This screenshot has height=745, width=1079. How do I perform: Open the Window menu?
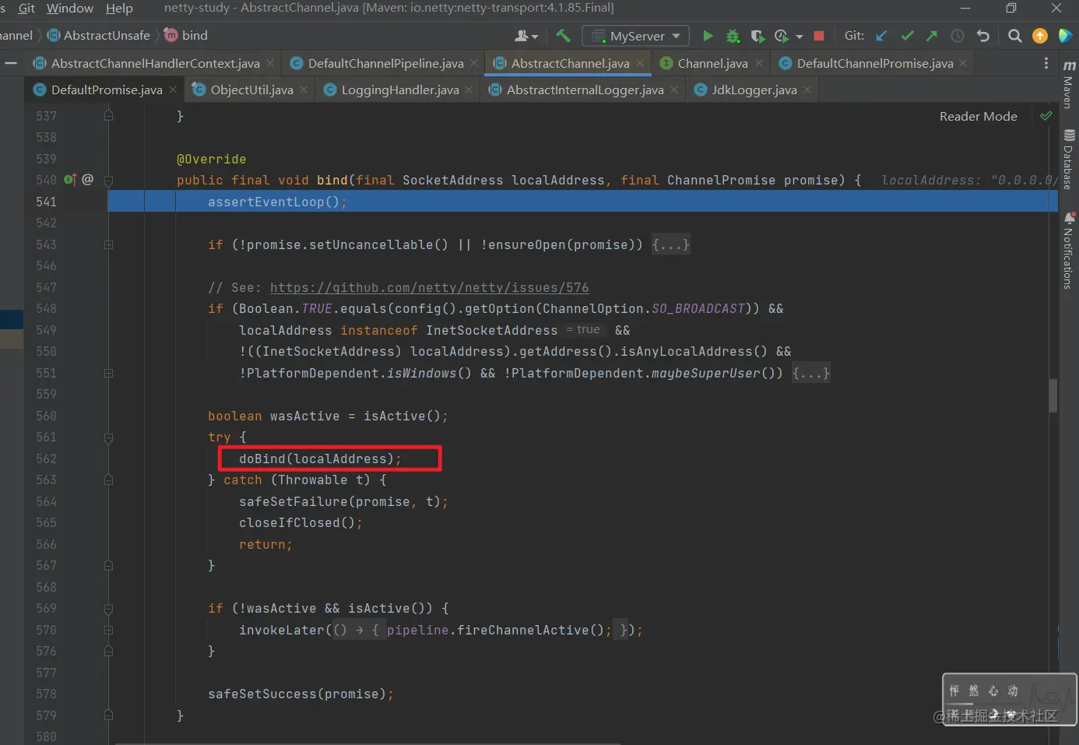click(x=70, y=8)
